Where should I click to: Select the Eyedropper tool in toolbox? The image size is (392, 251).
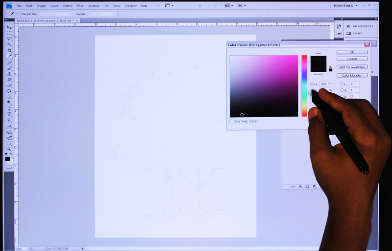[9, 56]
